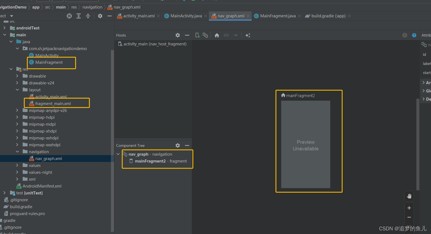Close the build.gradle (:app) tab
Screen dimensions: 431x234
coord(349,16)
